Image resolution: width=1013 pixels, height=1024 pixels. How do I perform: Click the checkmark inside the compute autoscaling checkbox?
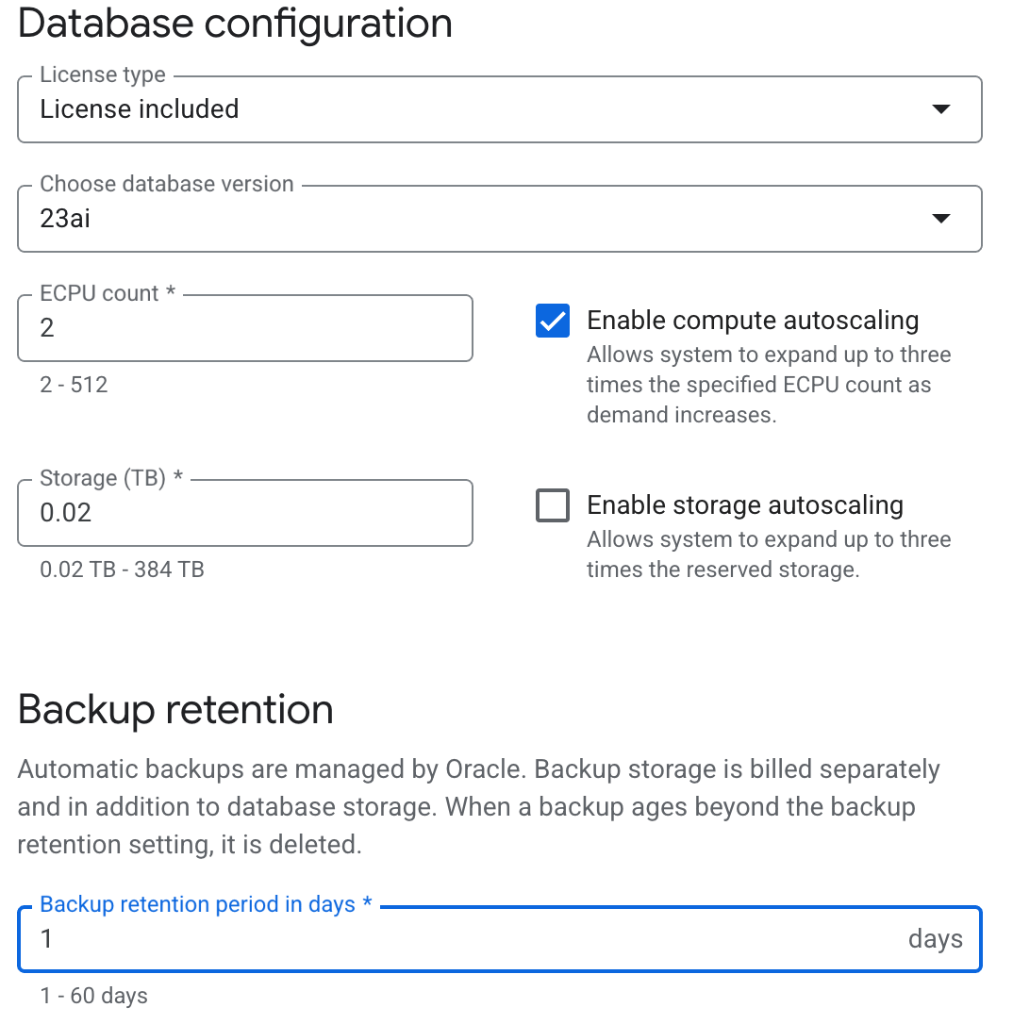coord(552,321)
